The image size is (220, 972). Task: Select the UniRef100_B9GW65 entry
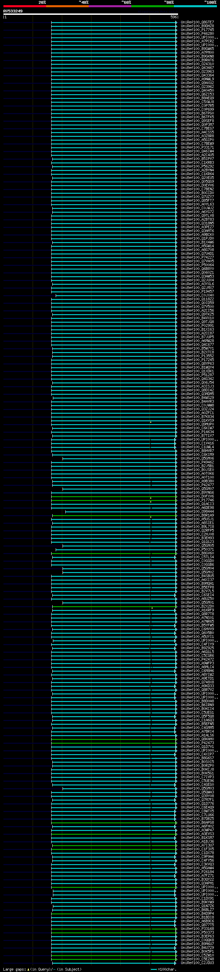point(197,49)
